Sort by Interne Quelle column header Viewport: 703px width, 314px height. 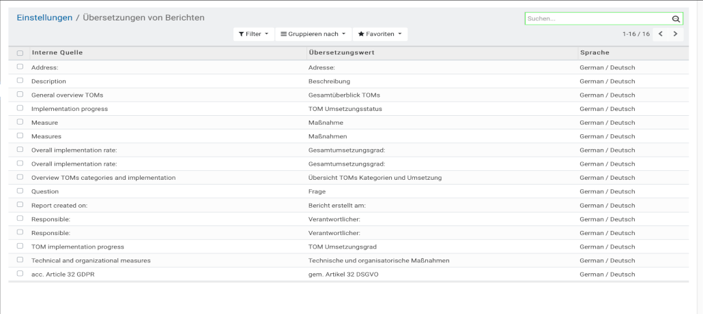tap(57, 52)
